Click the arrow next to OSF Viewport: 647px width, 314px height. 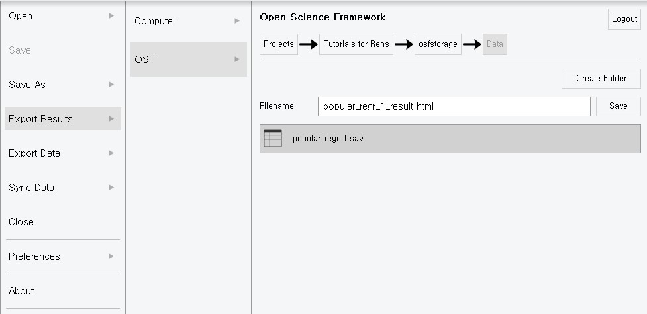coord(237,59)
